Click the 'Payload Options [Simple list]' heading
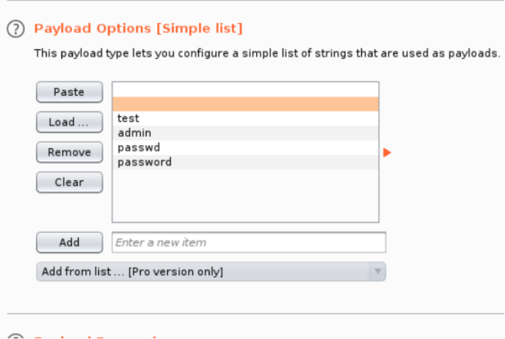 click(138, 28)
